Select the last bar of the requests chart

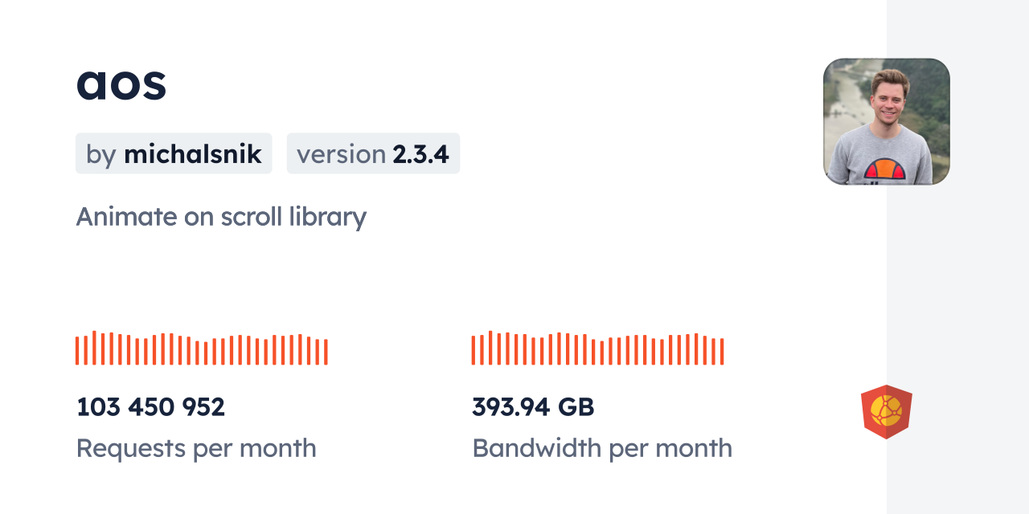pyautogui.click(x=326, y=353)
